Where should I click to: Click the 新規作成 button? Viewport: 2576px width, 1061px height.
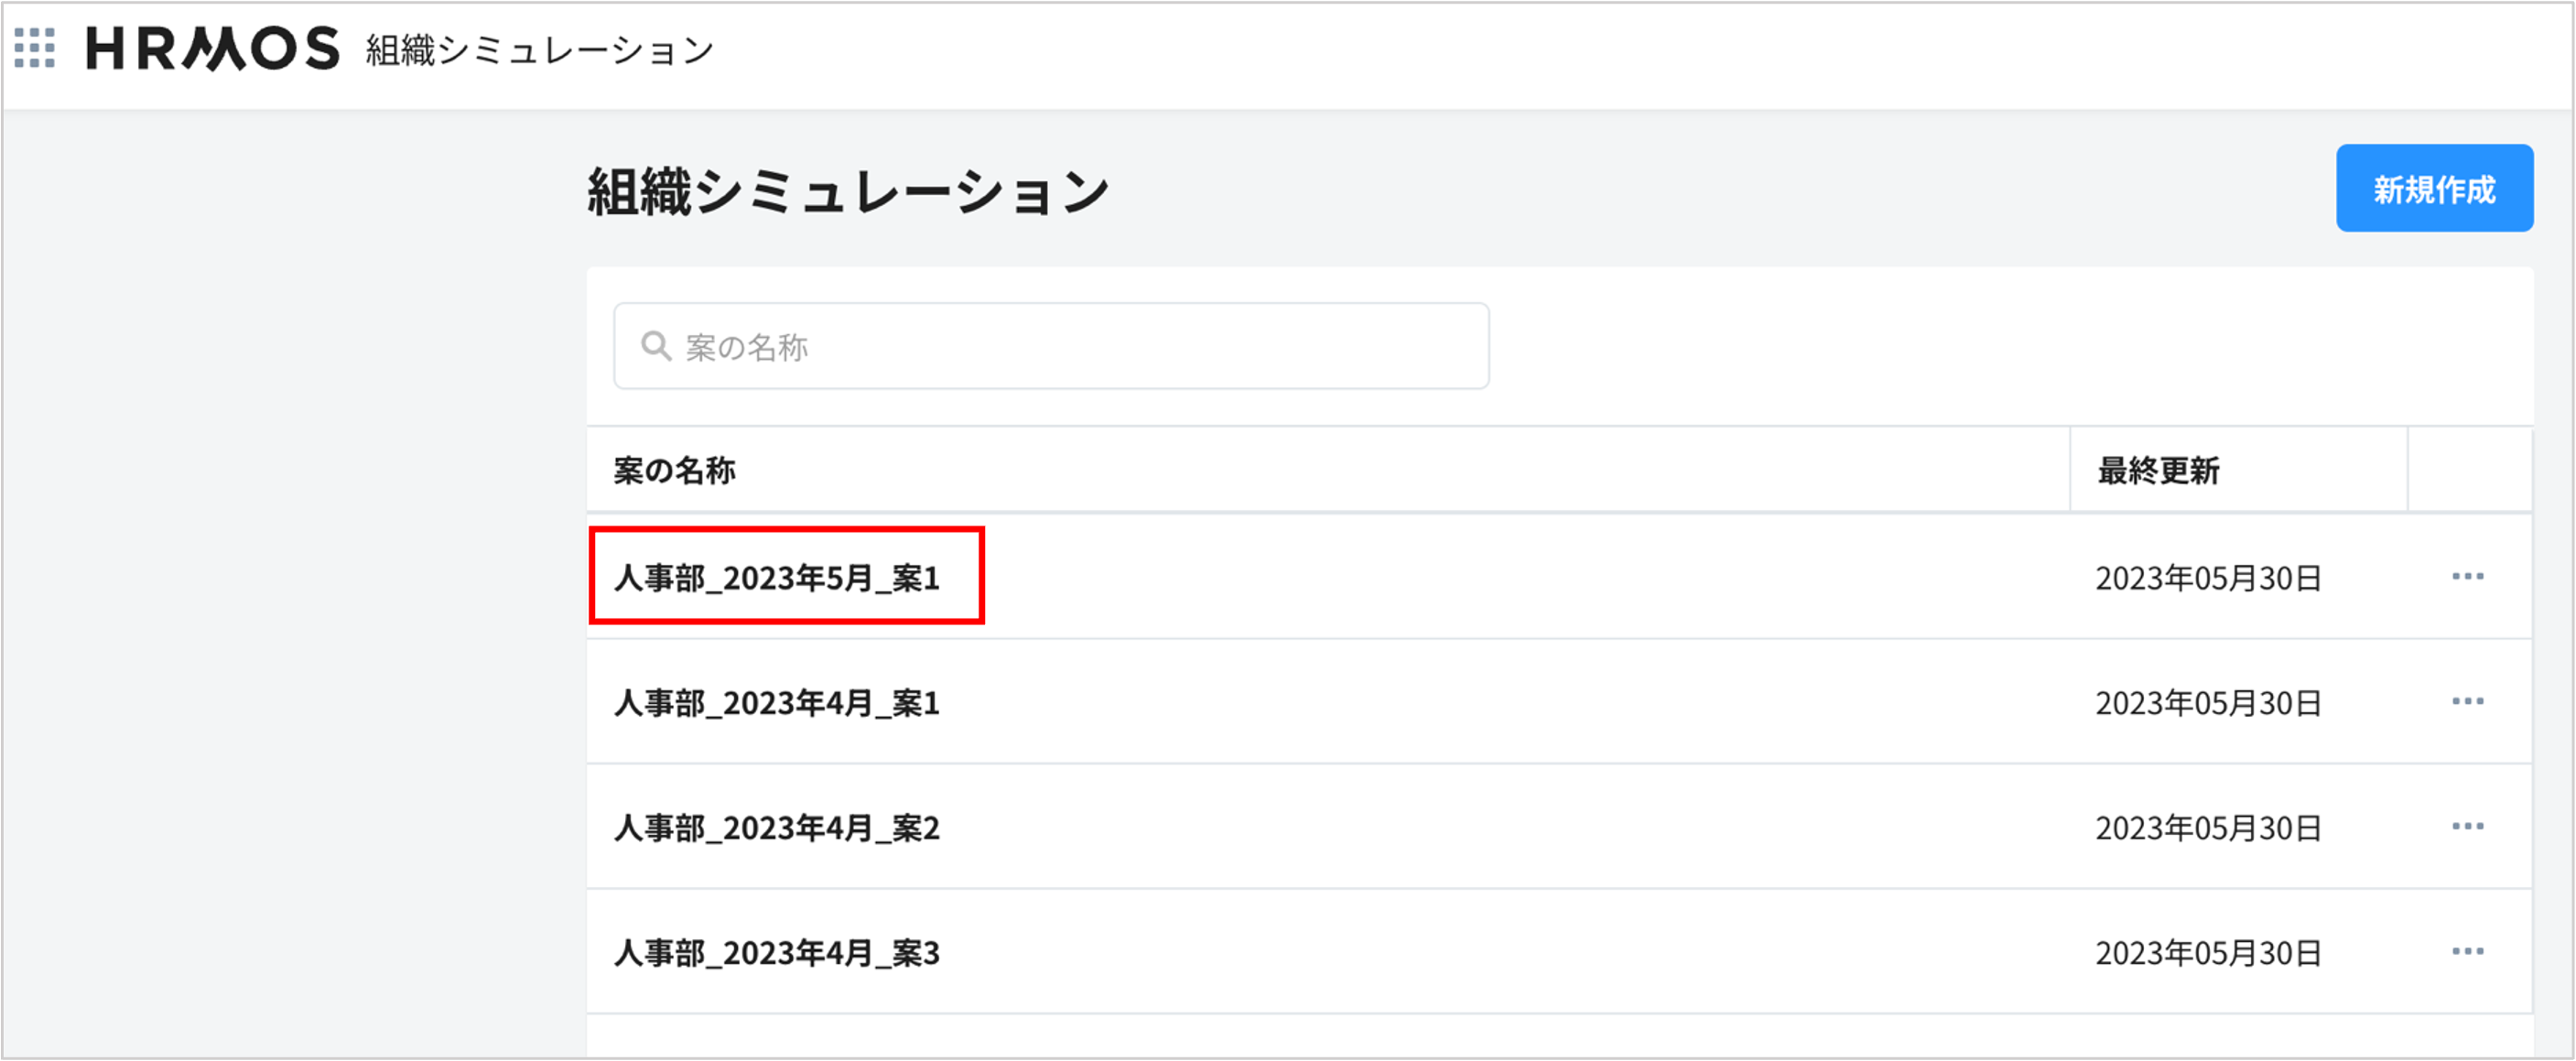(2433, 189)
